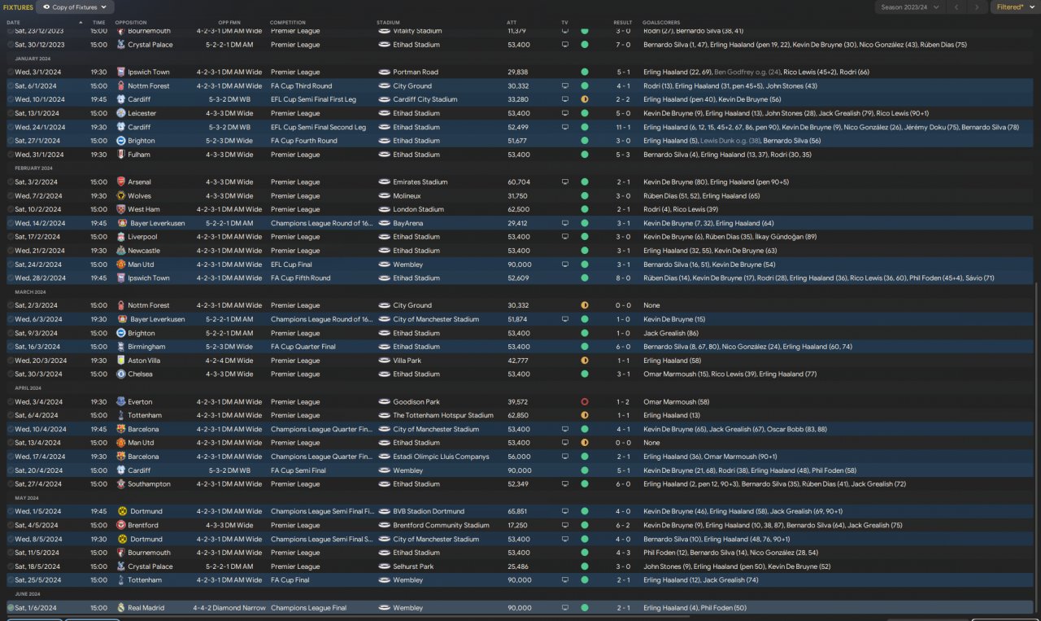Click the TV icon in the Real Madrid row

click(565, 608)
